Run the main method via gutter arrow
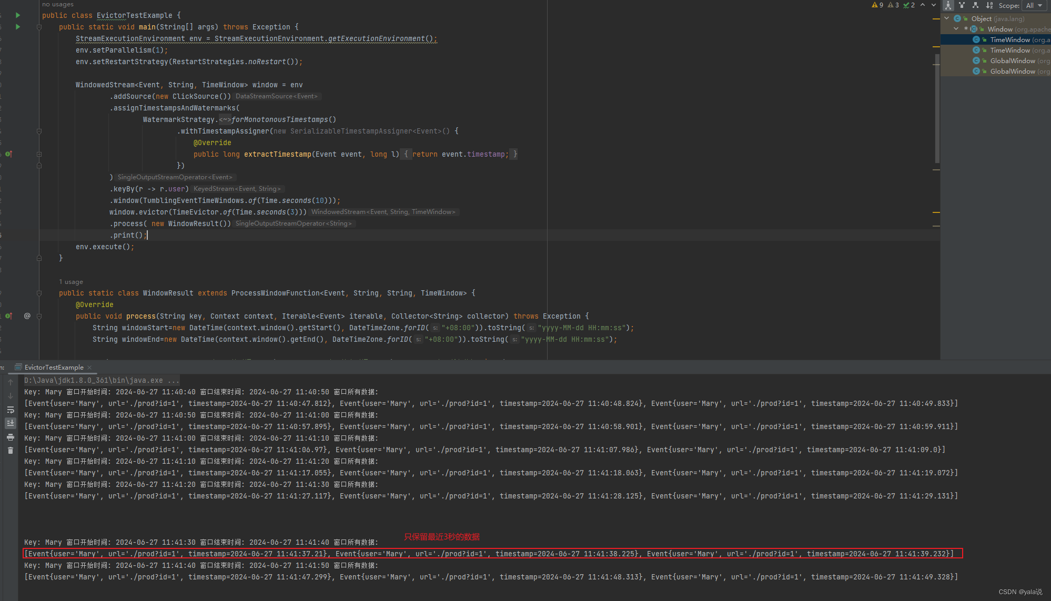The width and height of the screenshot is (1051, 601). 18,27
